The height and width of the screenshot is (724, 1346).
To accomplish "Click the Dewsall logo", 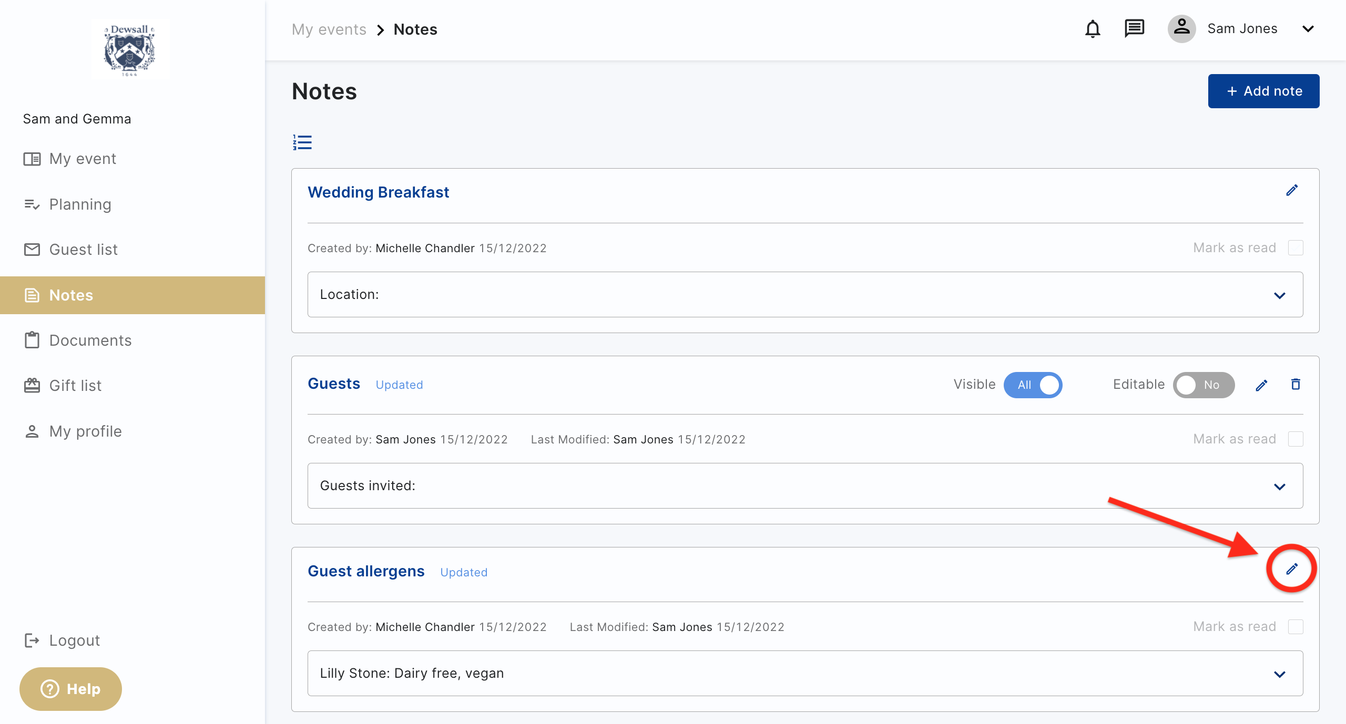I will click(129, 50).
